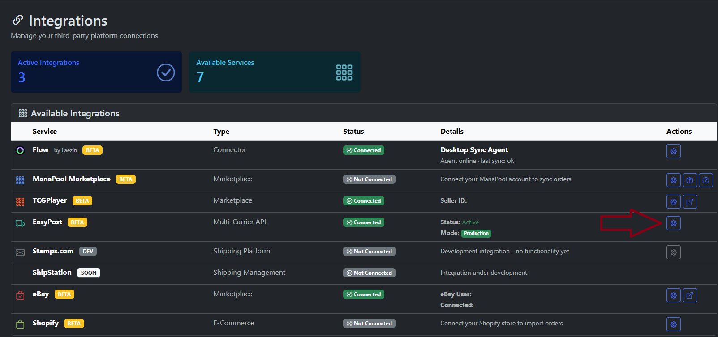Click the TCGPlayer service name
This screenshot has width=718, height=337.
click(x=50, y=200)
